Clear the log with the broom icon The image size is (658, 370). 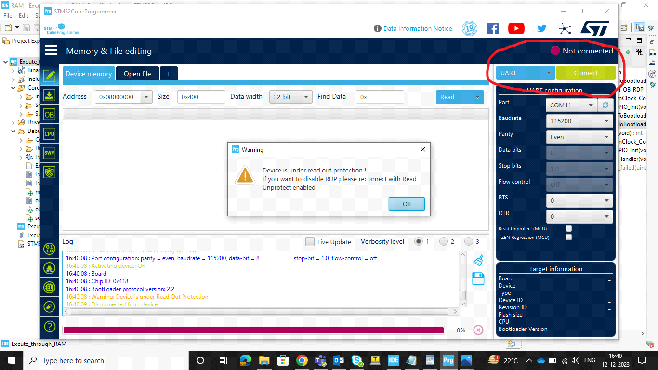478,260
